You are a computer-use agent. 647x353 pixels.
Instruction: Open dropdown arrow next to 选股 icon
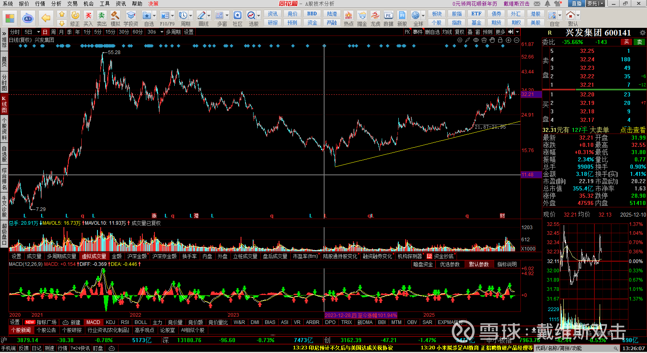259,15
